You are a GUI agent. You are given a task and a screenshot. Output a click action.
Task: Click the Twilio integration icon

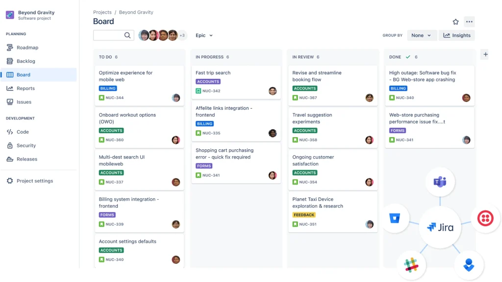tap(485, 218)
